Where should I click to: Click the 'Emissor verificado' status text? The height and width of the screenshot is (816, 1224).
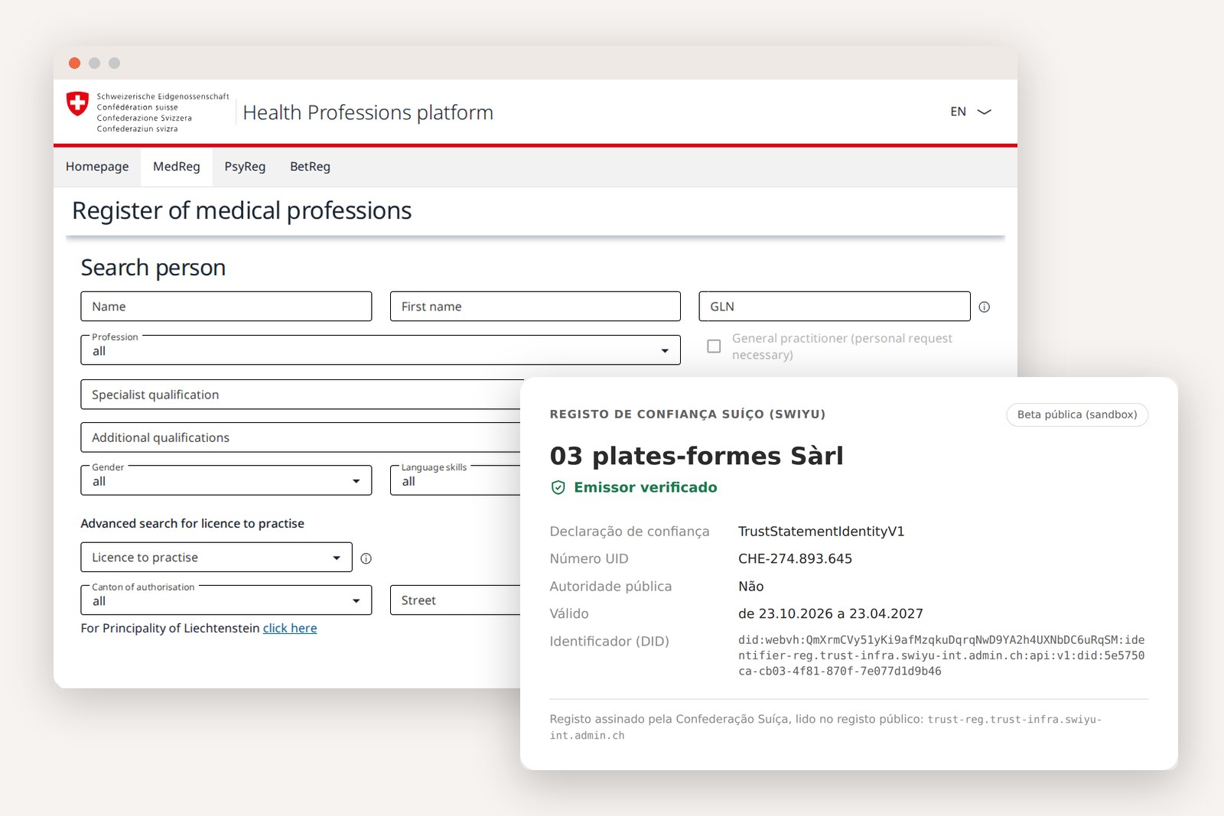point(646,487)
